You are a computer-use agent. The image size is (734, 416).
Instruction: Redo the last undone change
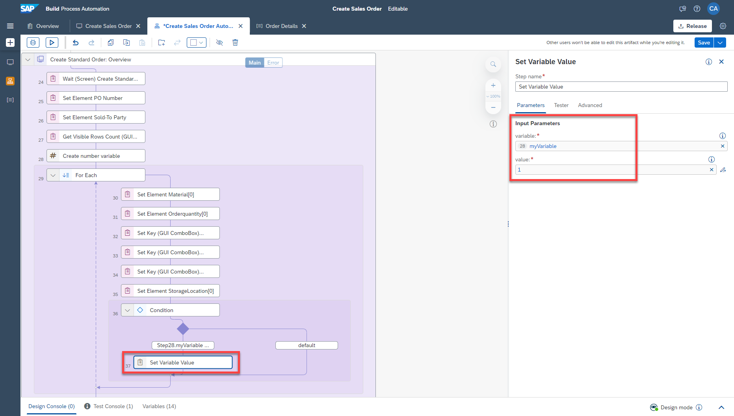[x=91, y=43]
